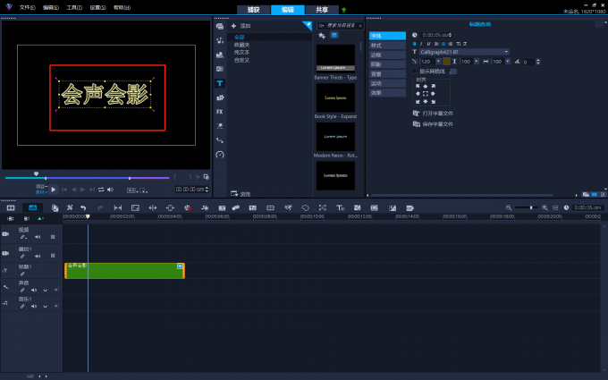Click the zoom in magnifier on timeline
The width and height of the screenshot is (608, 380).
pyautogui.click(x=545, y=207)
